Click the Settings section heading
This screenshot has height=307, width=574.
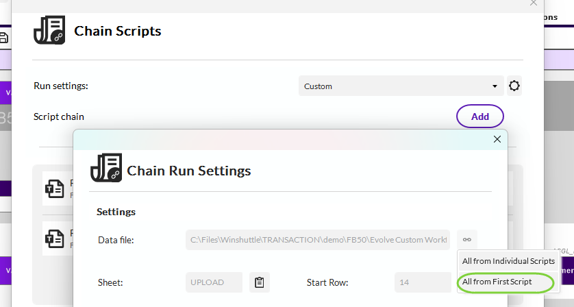tap(116, 212)
